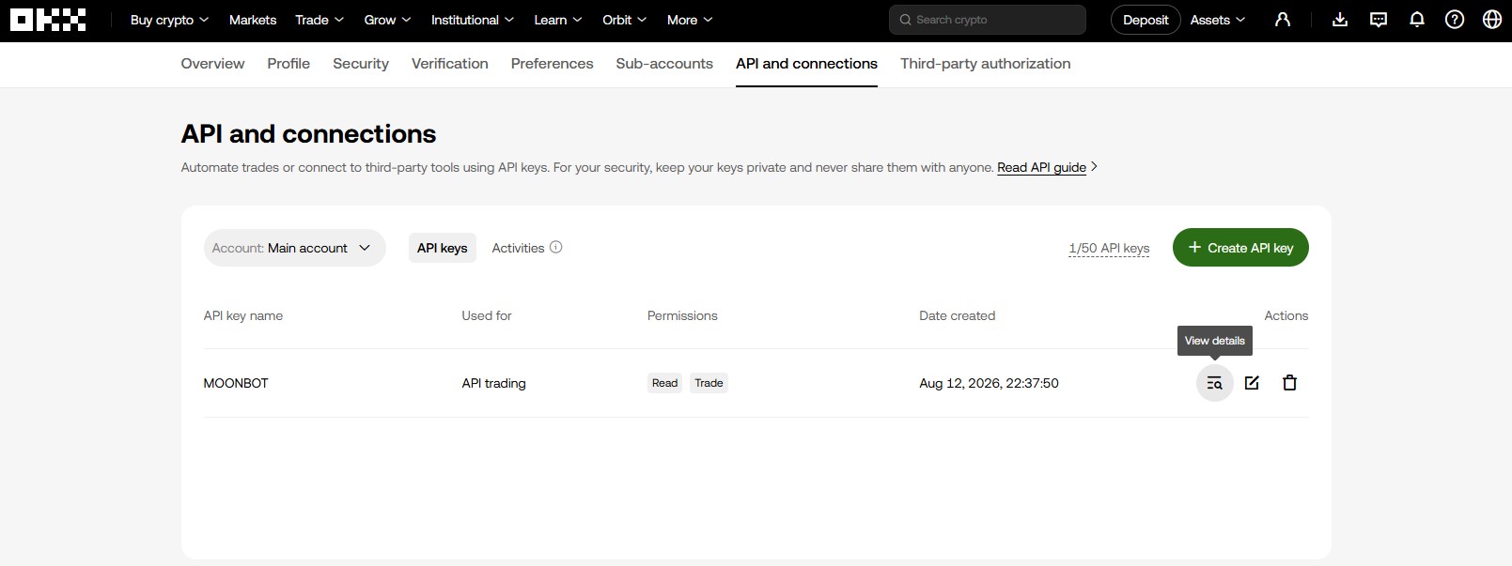The height and width of the screenshot is (566, 1512).
Task: Switch to the Activities tab
Action: click(518, 248)
